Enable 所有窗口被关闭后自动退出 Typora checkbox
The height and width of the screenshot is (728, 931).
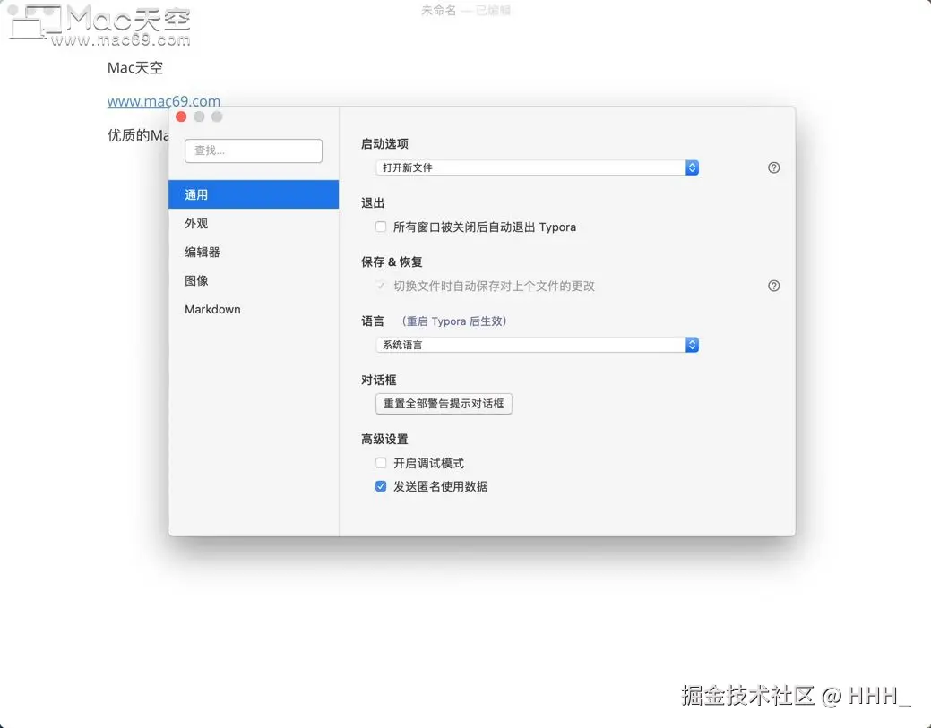381,227
